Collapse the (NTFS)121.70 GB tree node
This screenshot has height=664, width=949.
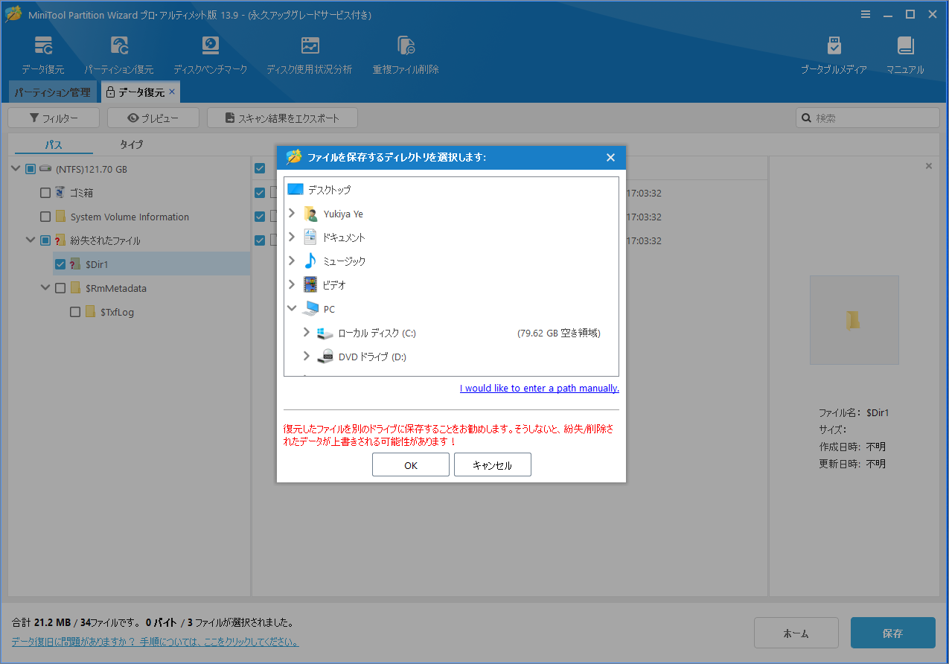pyautogui.click(x=16, y=169)
